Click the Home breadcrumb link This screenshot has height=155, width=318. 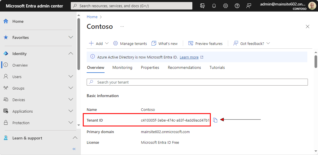92,17
